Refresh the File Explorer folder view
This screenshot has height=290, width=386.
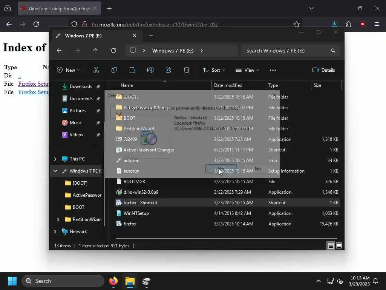(113, 51)
